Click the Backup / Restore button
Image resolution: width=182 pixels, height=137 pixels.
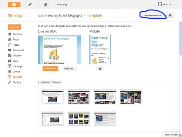pos(153,16)
